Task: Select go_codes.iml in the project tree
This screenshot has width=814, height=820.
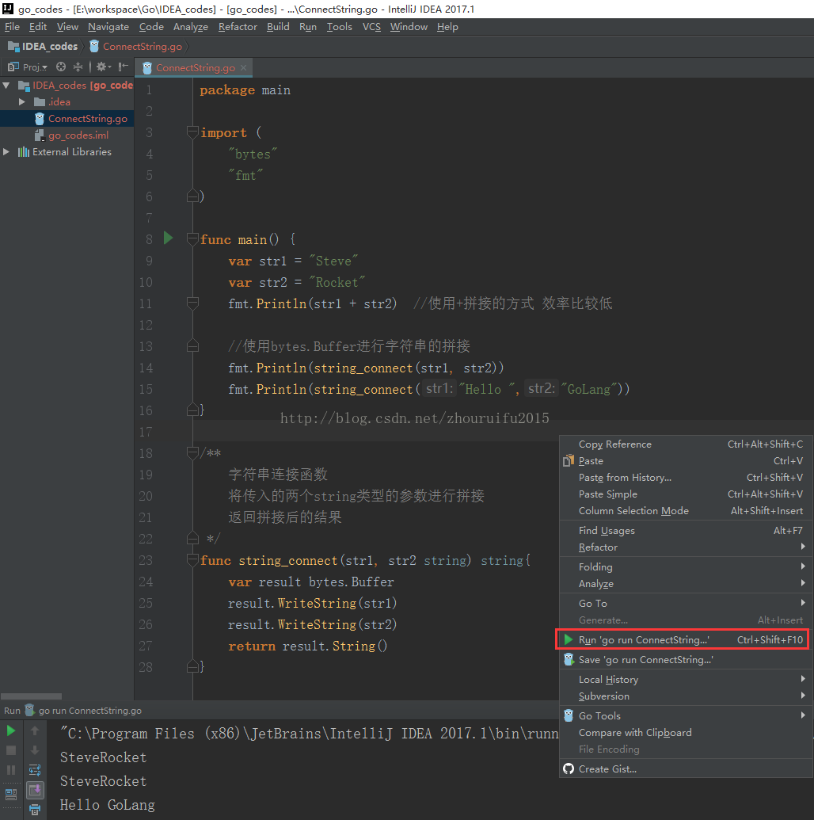Action: tap(78, 135)
